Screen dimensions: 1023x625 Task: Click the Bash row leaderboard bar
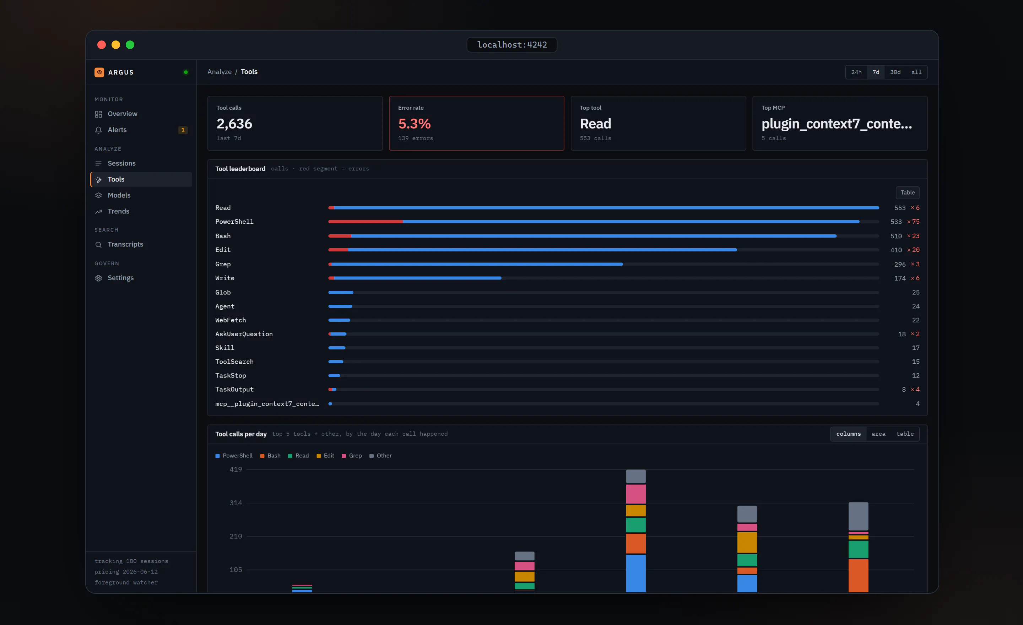coord(603,236)
